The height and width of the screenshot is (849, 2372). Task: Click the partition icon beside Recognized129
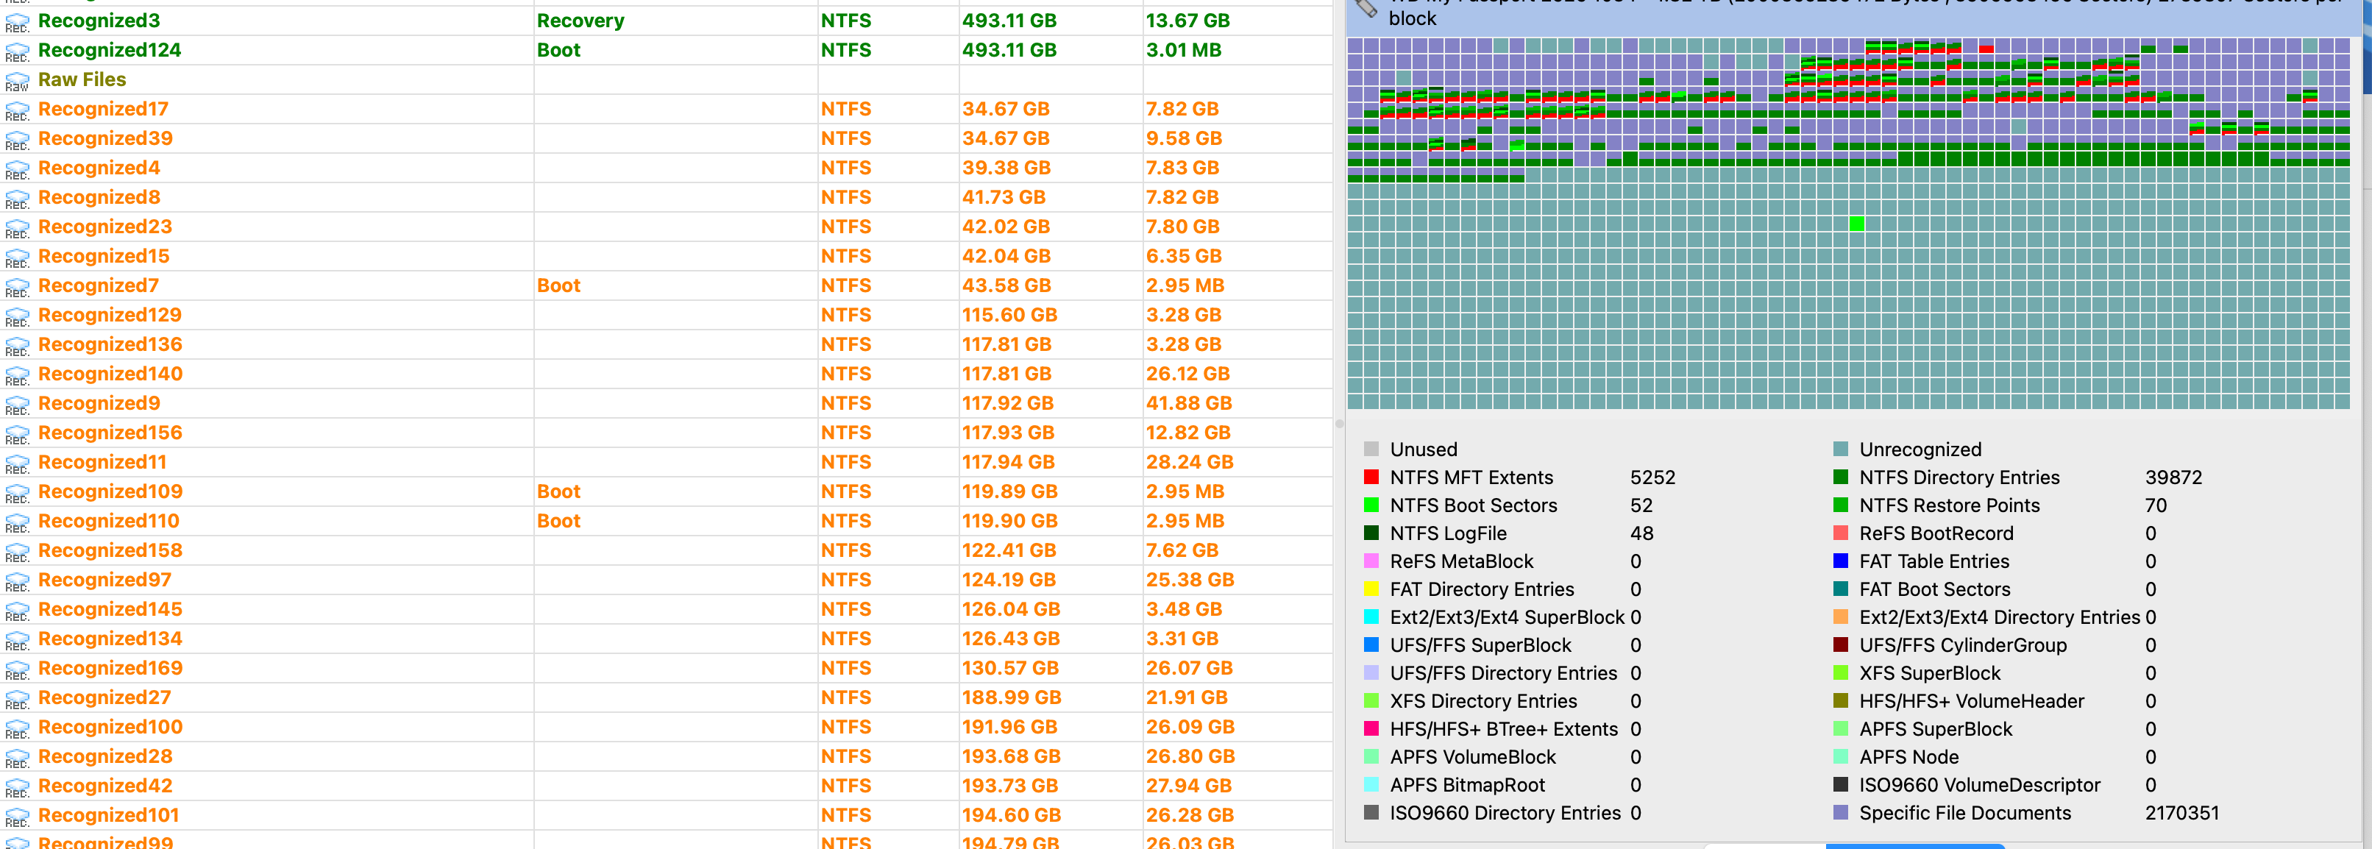click(x=17, y=316)
